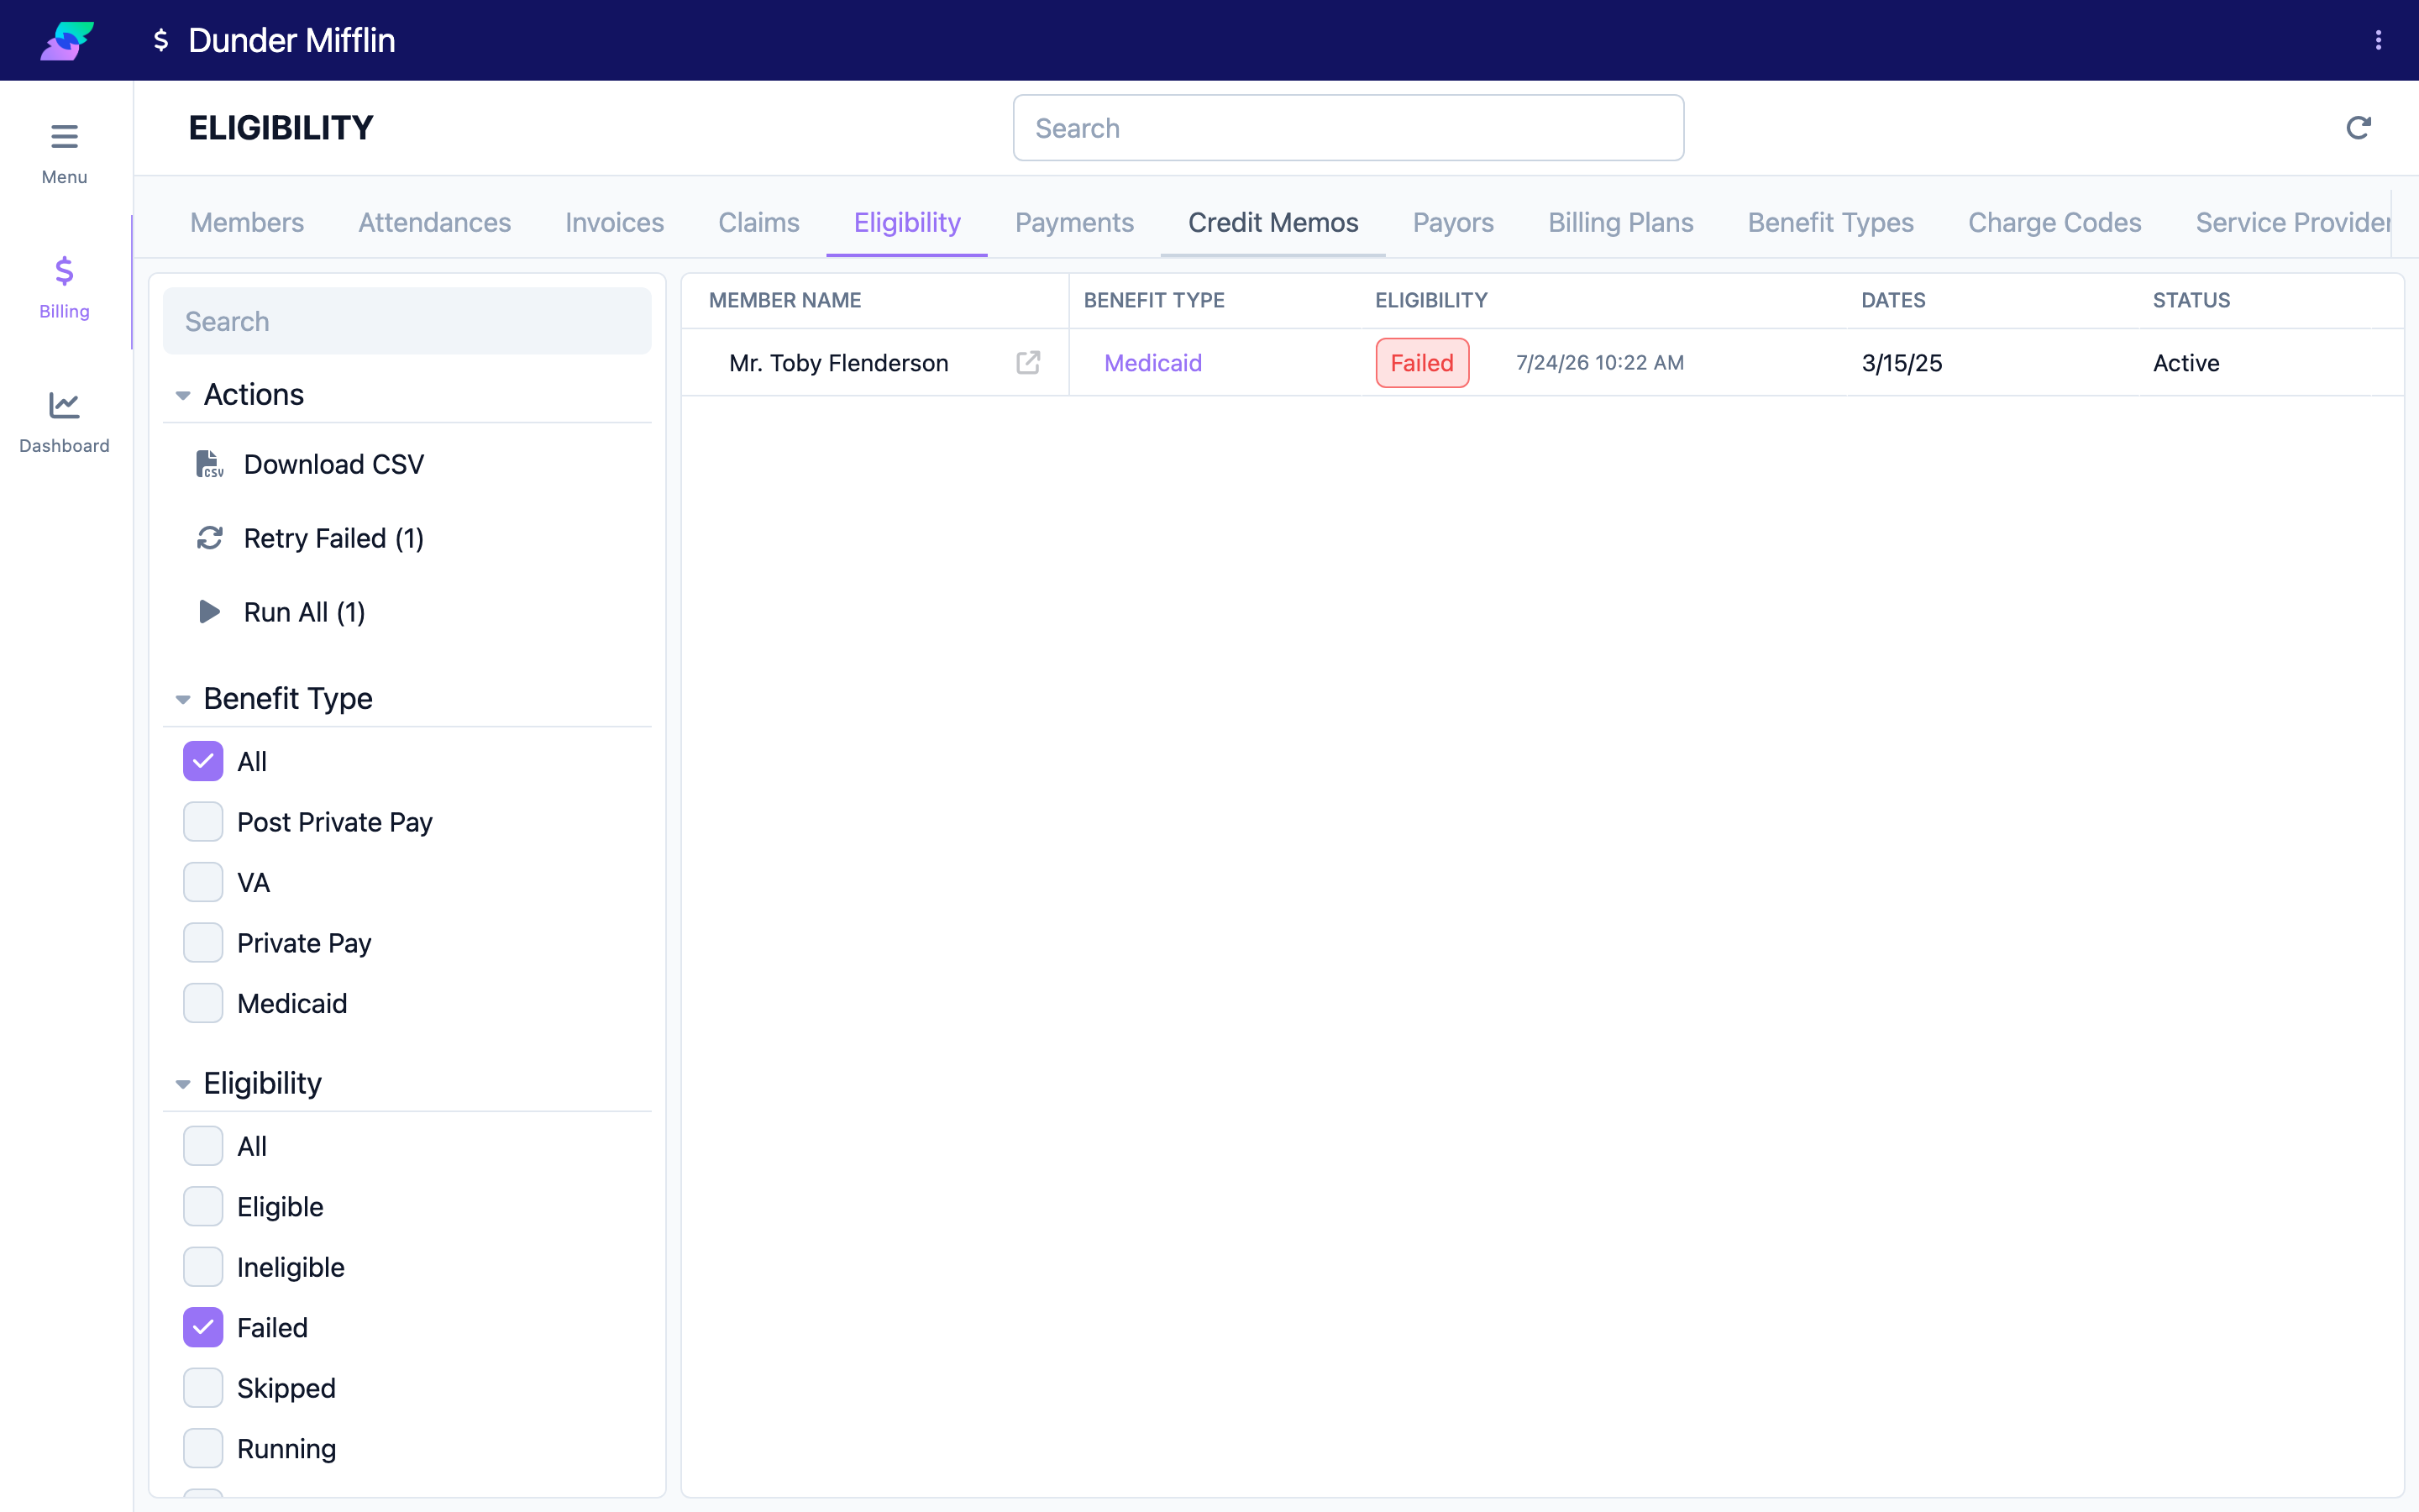This screenshot has width=2419, height=1512.
Task: Click the refresh icon at top right
Action: [x=2358, y=128]
